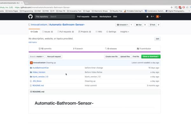This screenshot has width=191, height=127.
Task: Open the Home Pages bookmarks folder
Action: tap(12, 11)
